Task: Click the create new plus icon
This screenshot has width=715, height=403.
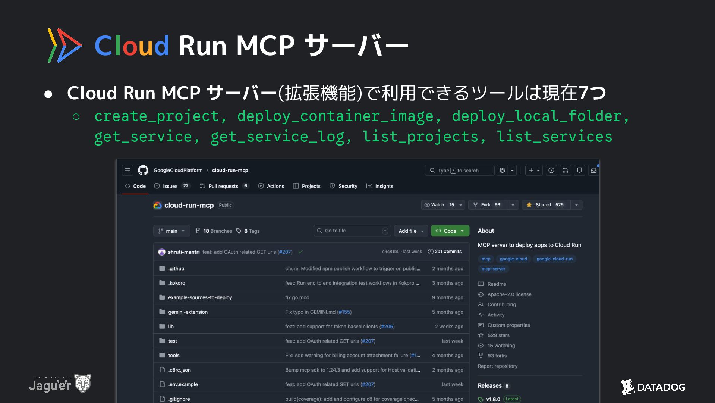Action: coord(531,171)
